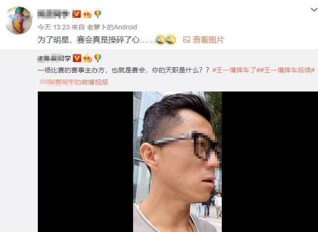Open the blurred username of the poster

click(x=54, y=14)
